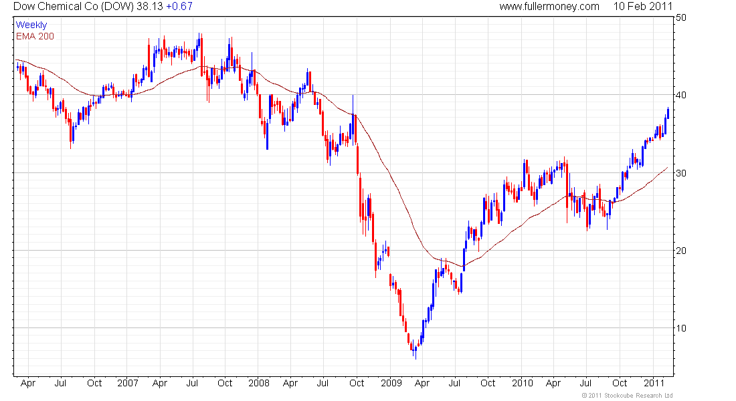Click the Dow Chemical Co (DOW) chart title

74,7
